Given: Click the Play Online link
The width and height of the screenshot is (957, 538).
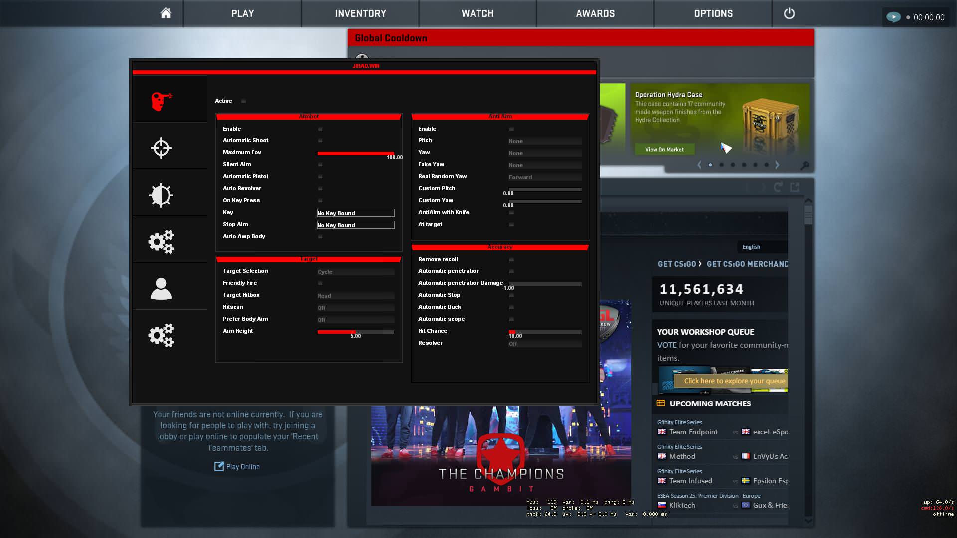Looking at the screenshot, I should click(x=243, y=467).
